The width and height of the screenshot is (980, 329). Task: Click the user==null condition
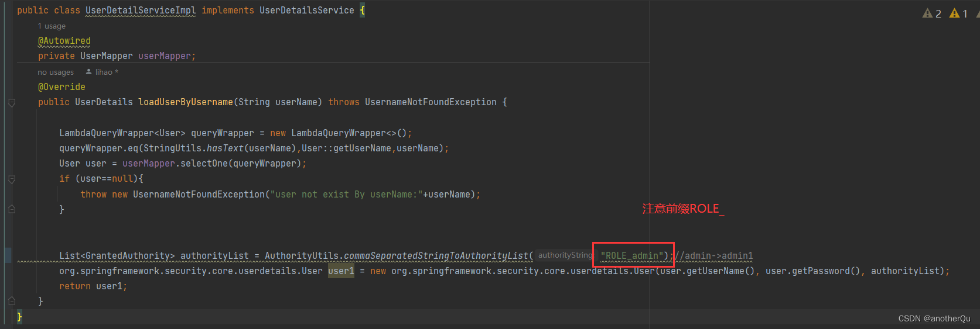(x=107, y=179)
